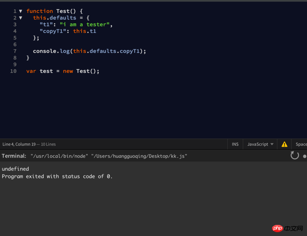This screenshot has height=236, width=307.
Task: Click console.log call on line 7
Action: [89, 51]
